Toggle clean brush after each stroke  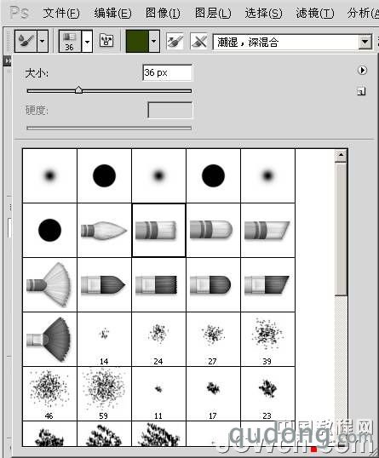[x=200, y=41]
